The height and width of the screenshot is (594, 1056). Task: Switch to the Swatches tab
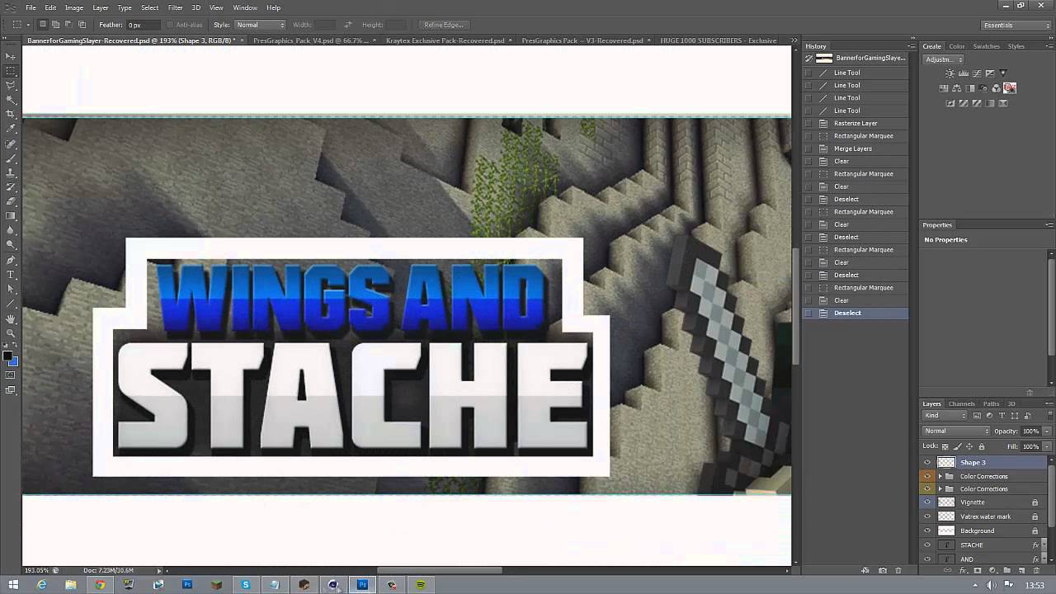pyautogui.click(x=986, y=46)
